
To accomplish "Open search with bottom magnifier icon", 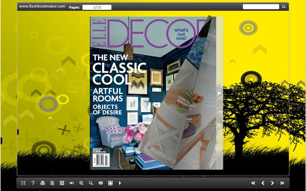I will (91, 183).
